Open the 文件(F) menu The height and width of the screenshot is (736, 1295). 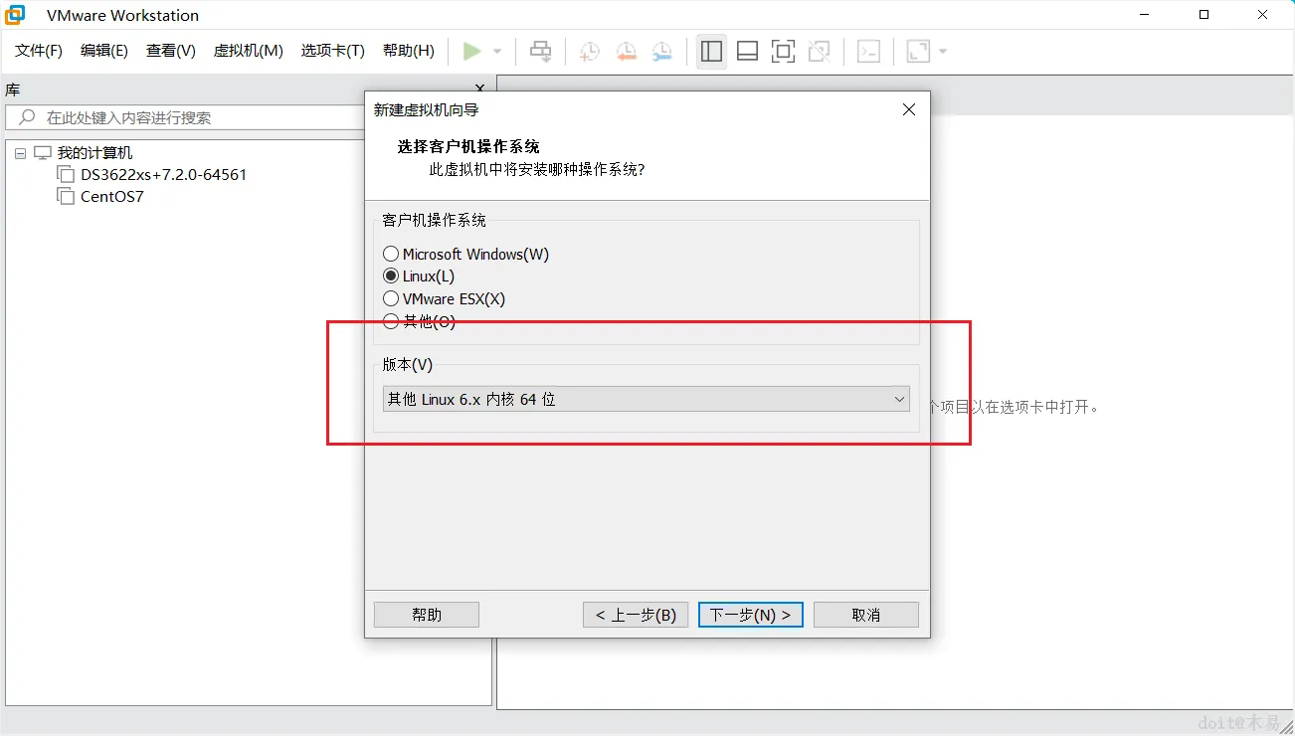(x=39, y=51)
